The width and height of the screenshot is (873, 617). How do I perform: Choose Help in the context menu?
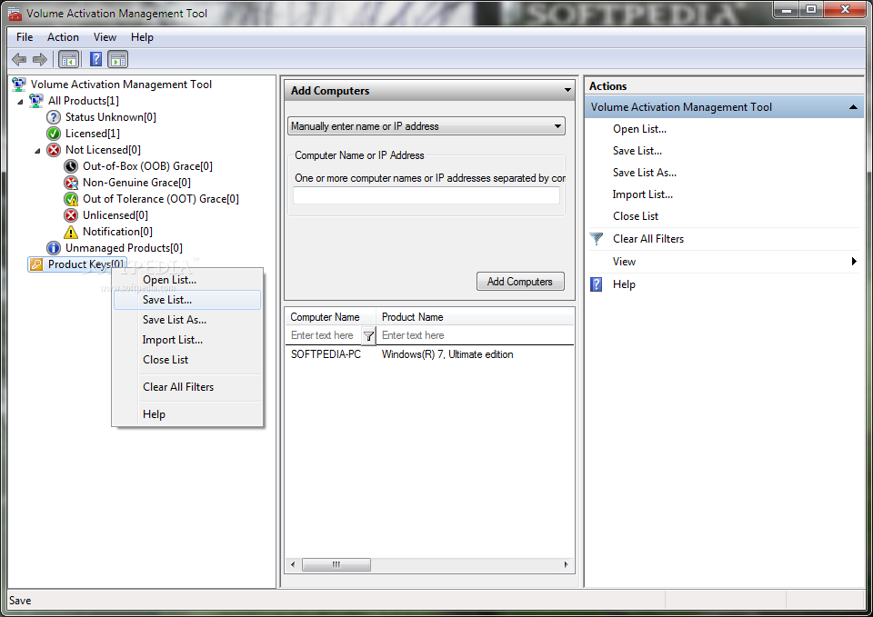[x=187, y=414]
